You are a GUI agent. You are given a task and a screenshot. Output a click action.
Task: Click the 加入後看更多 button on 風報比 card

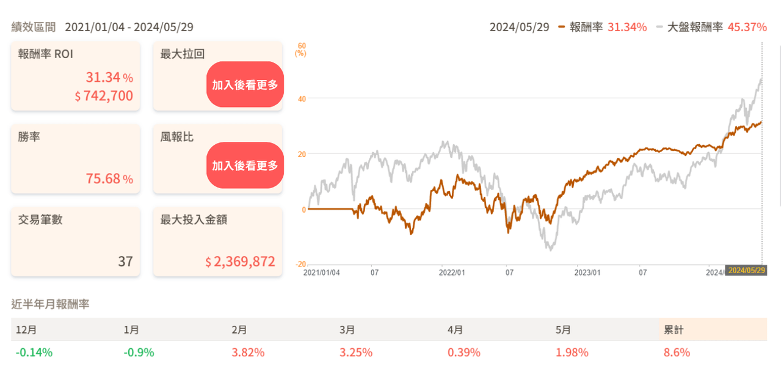pyautogui.click(x=245, y=165)
